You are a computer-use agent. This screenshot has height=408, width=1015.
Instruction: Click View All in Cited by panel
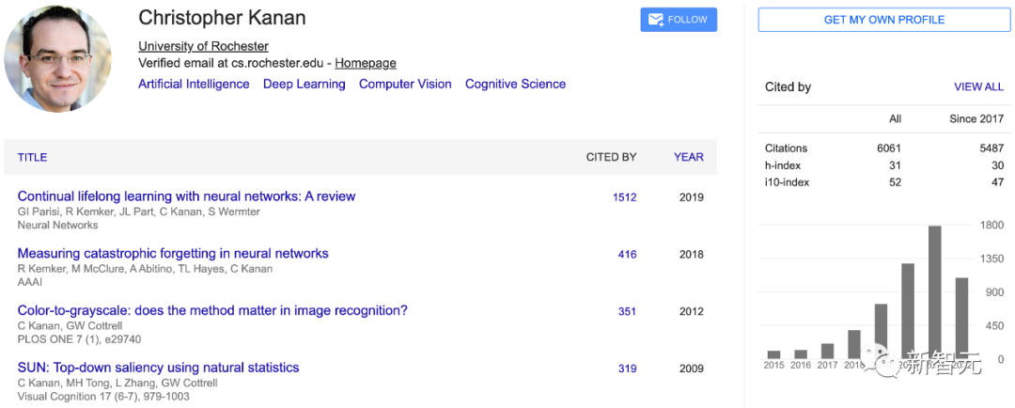click(x=978, y=86)
